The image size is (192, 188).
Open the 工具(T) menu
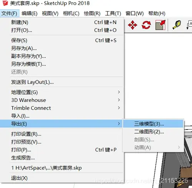point(113,13)
